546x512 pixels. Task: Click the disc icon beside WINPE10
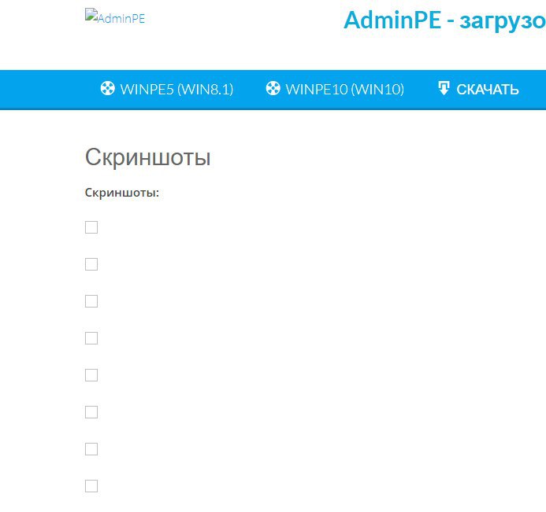[273, 88]
